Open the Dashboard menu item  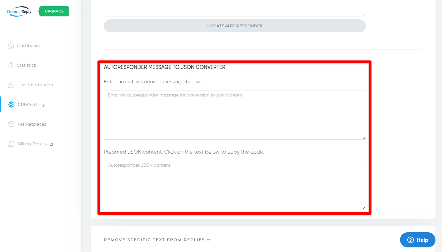point(29,46)
